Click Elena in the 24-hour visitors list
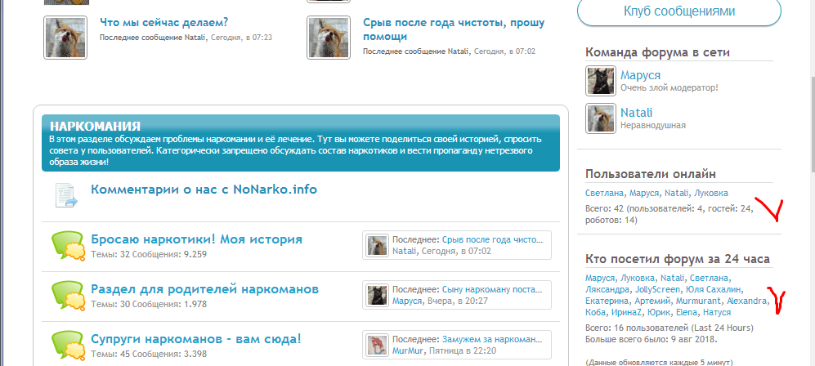The height and width of the screenshot is (366, 815). (x=687, y=313)
